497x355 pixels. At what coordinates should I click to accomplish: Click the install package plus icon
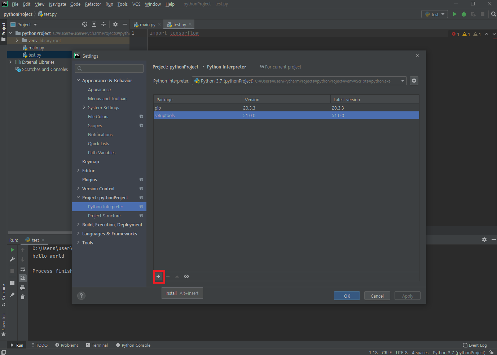pos(158,276)
